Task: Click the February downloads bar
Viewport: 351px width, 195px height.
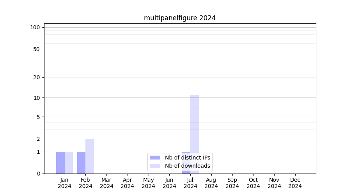Action: click(x=90, y=156)
